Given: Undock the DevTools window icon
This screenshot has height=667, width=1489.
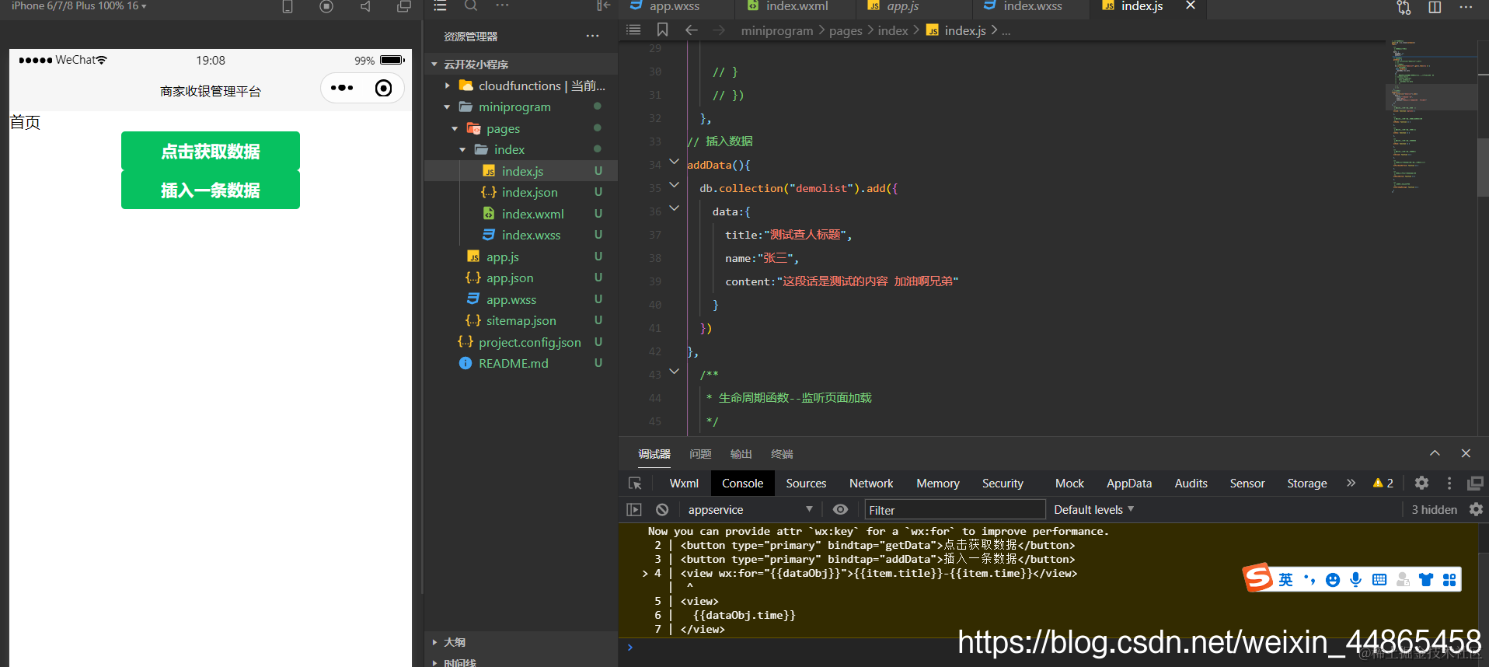Looking at the screenshot, I should click(x=1475, y=483).
